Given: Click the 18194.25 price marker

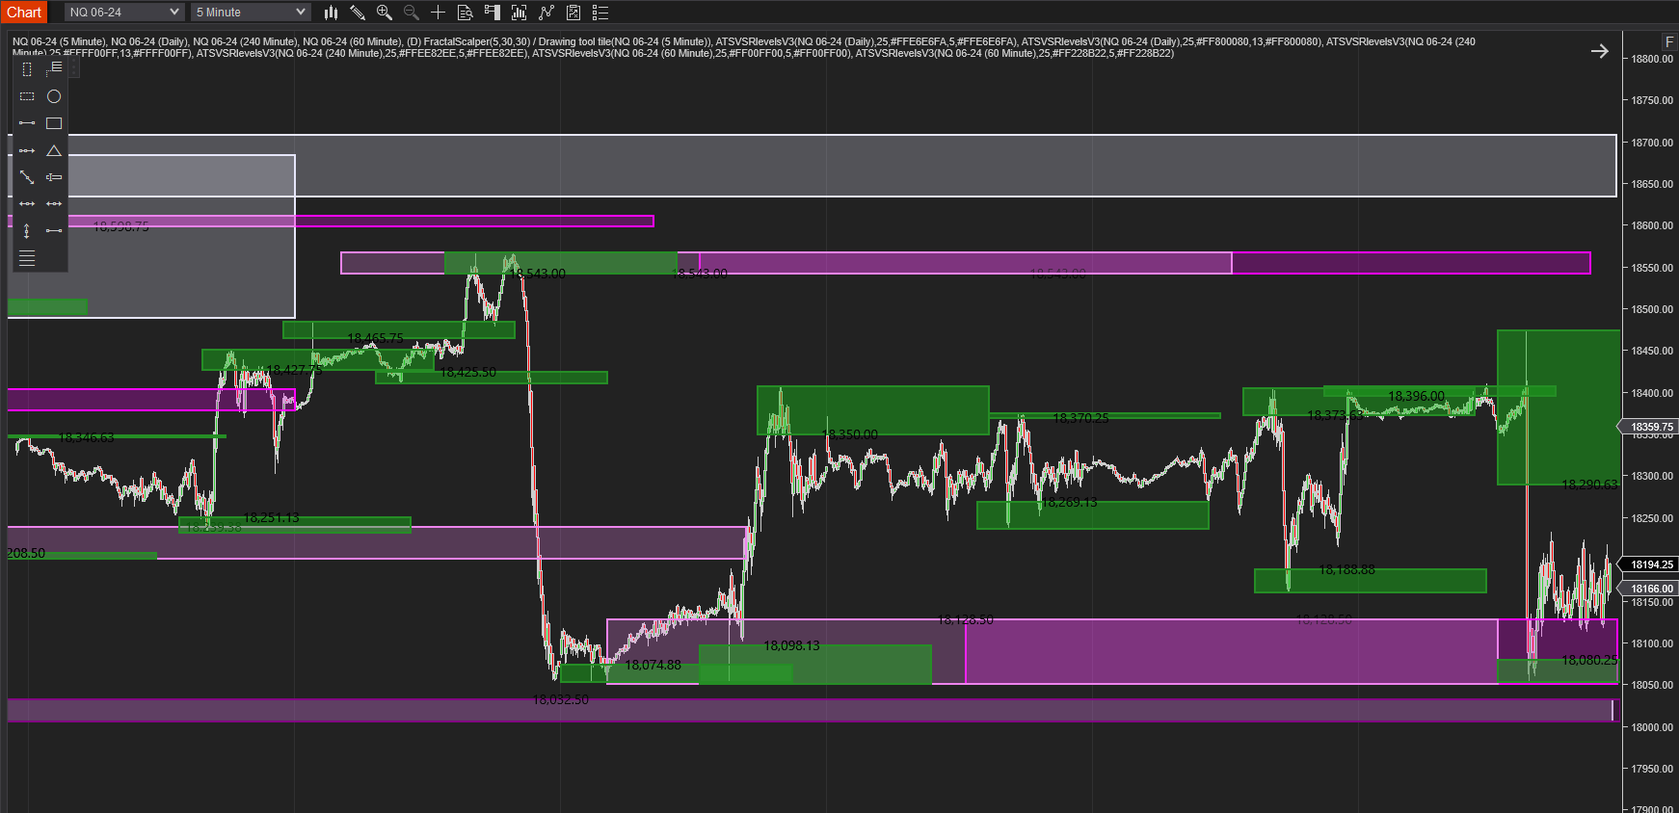Looking at the screenshot, I should click(x=1650, y=564).
